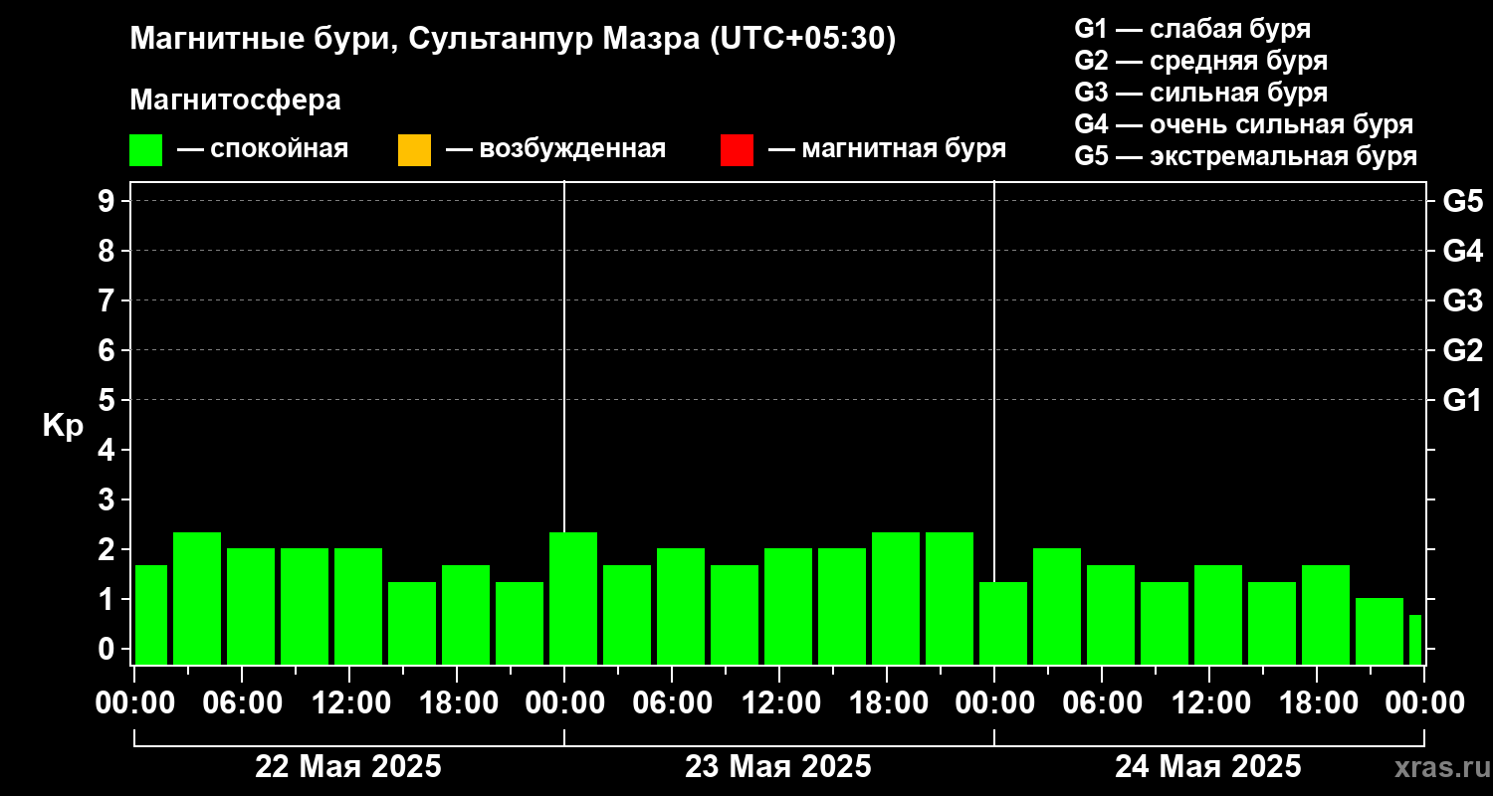Click the '23 Мая 2025' date label
Screen dimensions: 1493x796
778,767
